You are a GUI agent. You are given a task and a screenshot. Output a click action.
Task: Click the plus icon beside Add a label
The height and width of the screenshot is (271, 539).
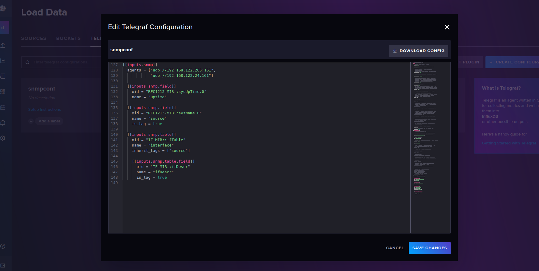point(31,121)
